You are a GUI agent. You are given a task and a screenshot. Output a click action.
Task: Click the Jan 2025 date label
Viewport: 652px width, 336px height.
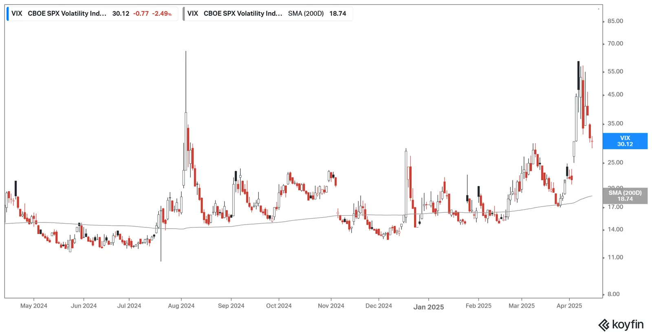pos(429,307)
